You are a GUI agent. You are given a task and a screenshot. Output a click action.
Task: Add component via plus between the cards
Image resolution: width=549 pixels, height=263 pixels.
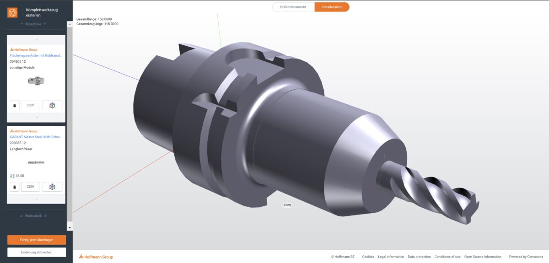37,118
